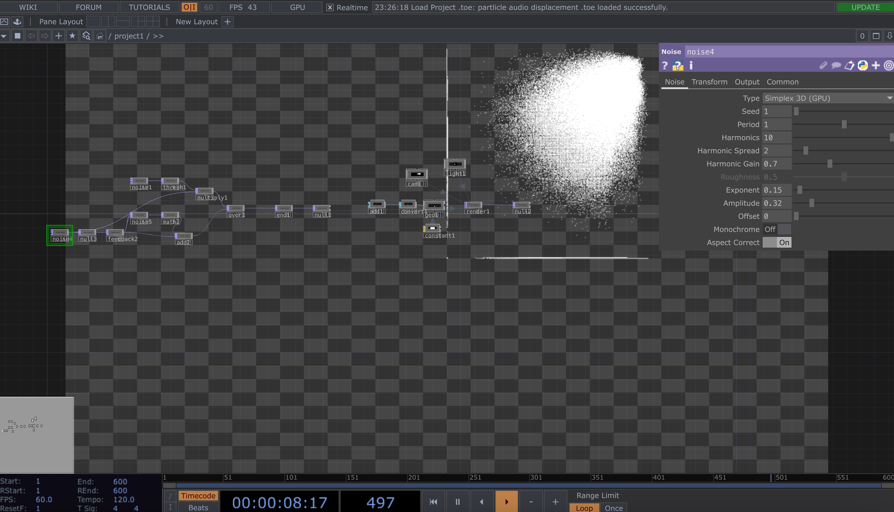Screen dimensions: 894x512
Task: Toggle the Realtime checkbox
Action: (330, 7)
